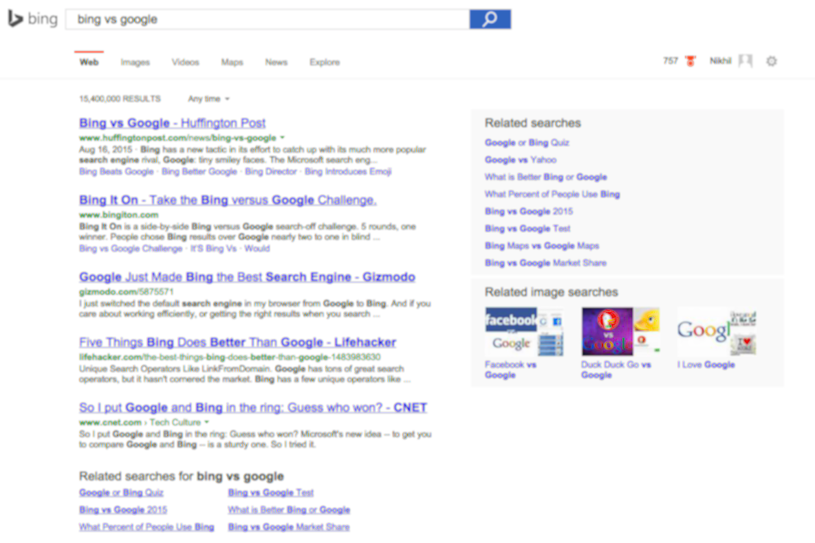Click 'Bing Director' sublink
815x543 pixels.
click(270, 171)
